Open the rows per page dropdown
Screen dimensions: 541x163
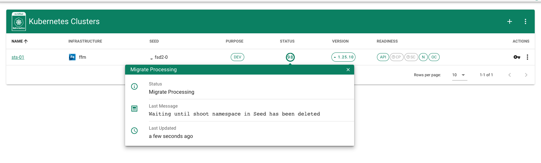coord(459,75)
